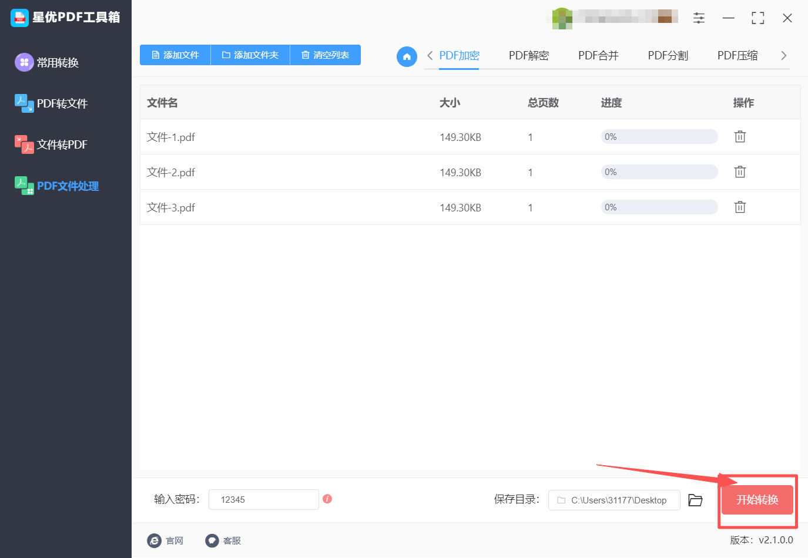Screen dimensions: 808x558
Task: Maximize the application window
Action: click(x=758, y=18)
